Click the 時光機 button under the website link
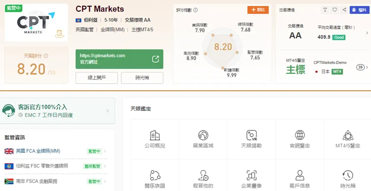 click(x=142, y=78)
